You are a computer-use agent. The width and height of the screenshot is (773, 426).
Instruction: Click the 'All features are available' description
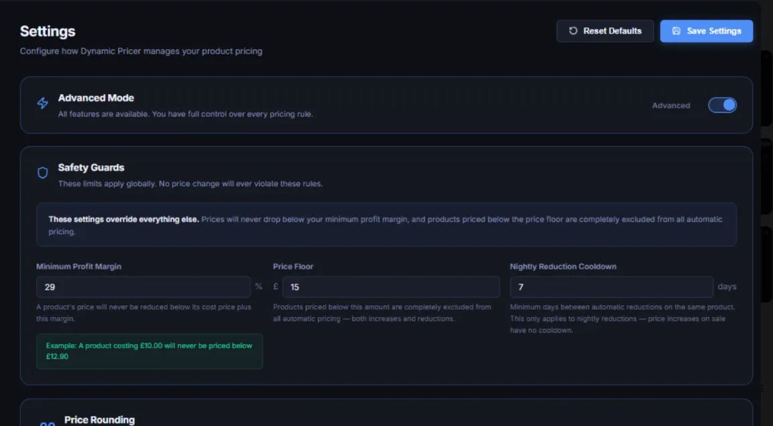[185, 114]
